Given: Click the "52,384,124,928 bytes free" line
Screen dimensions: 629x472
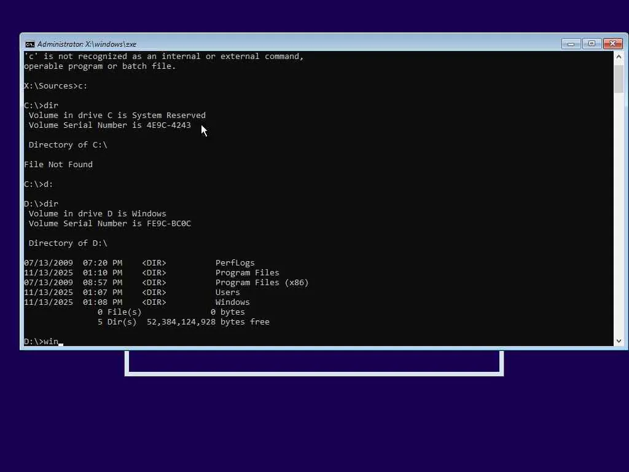Looking at the screenshot, I should coord(183,322).
